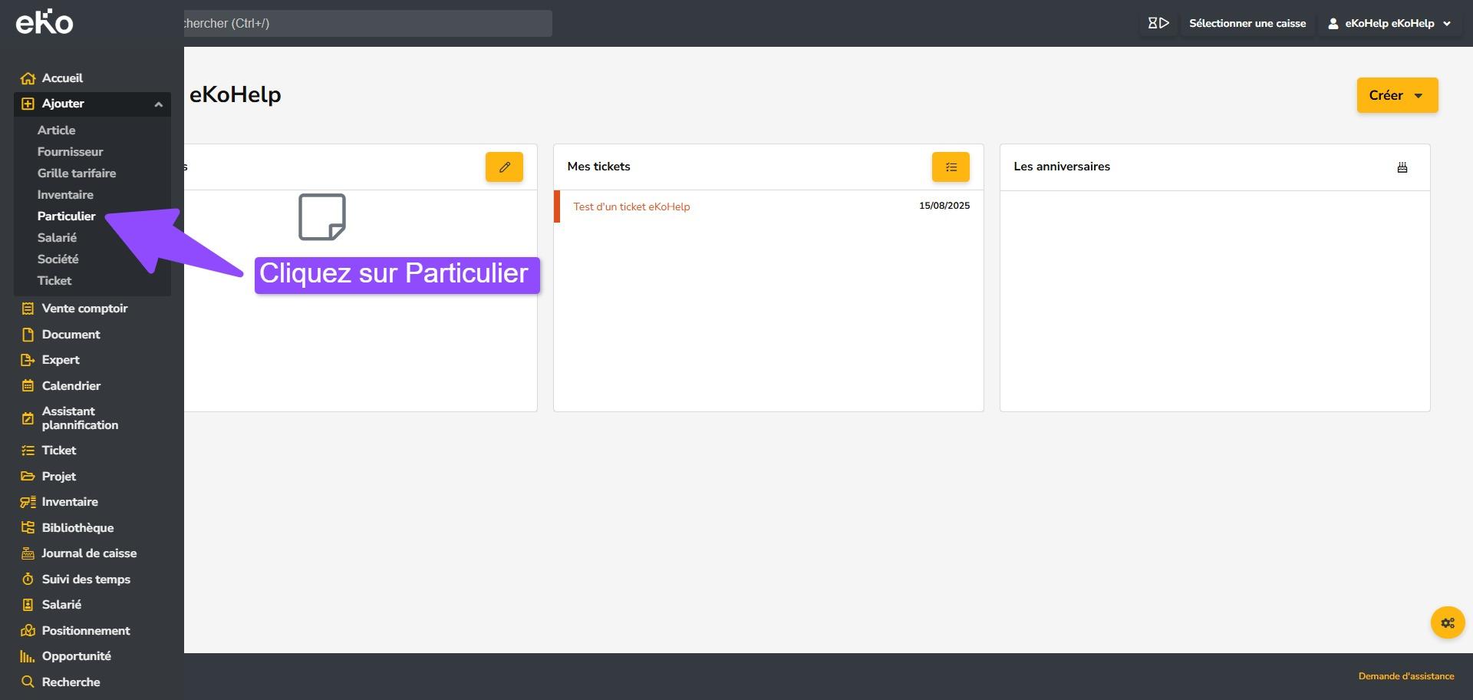Go to Journal de caisse
This screenshot has width=1473, height=700.
click(x=89, y=553)
